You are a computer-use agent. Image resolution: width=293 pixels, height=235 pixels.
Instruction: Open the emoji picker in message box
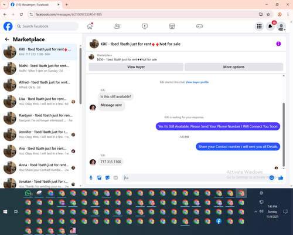coord(271,177)
